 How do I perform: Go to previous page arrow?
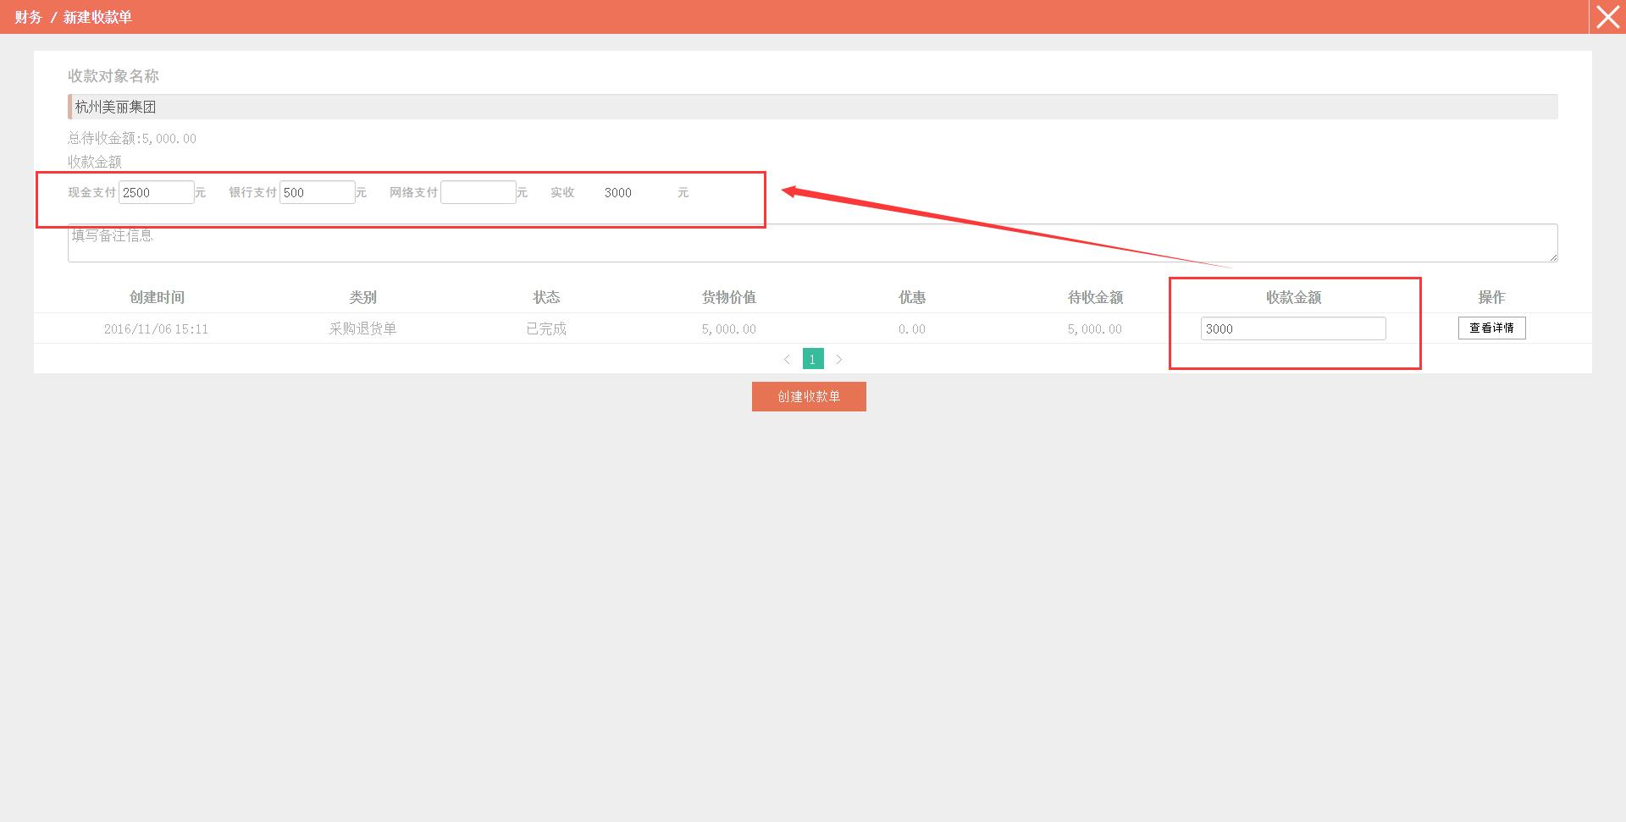[787, 360]
